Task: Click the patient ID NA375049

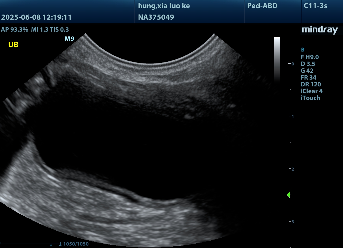Action: pyautogui.click(x=156, y=17)
